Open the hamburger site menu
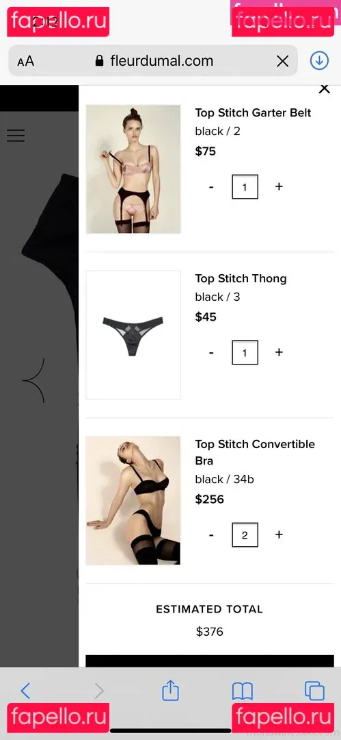 [16, 136]
